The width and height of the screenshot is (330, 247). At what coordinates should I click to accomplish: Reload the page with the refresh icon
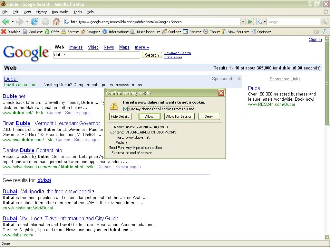(34, 22)
